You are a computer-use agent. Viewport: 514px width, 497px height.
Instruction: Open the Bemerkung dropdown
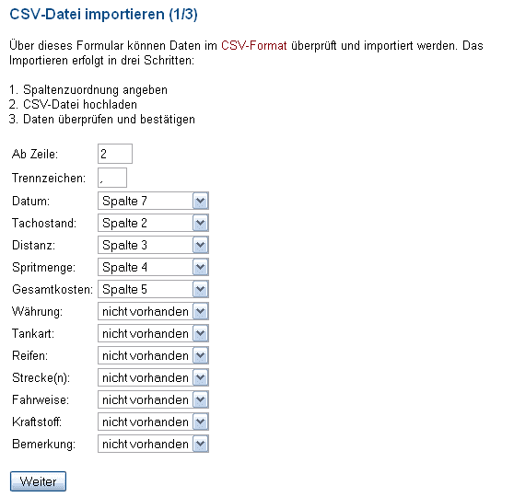pos(153,445)
